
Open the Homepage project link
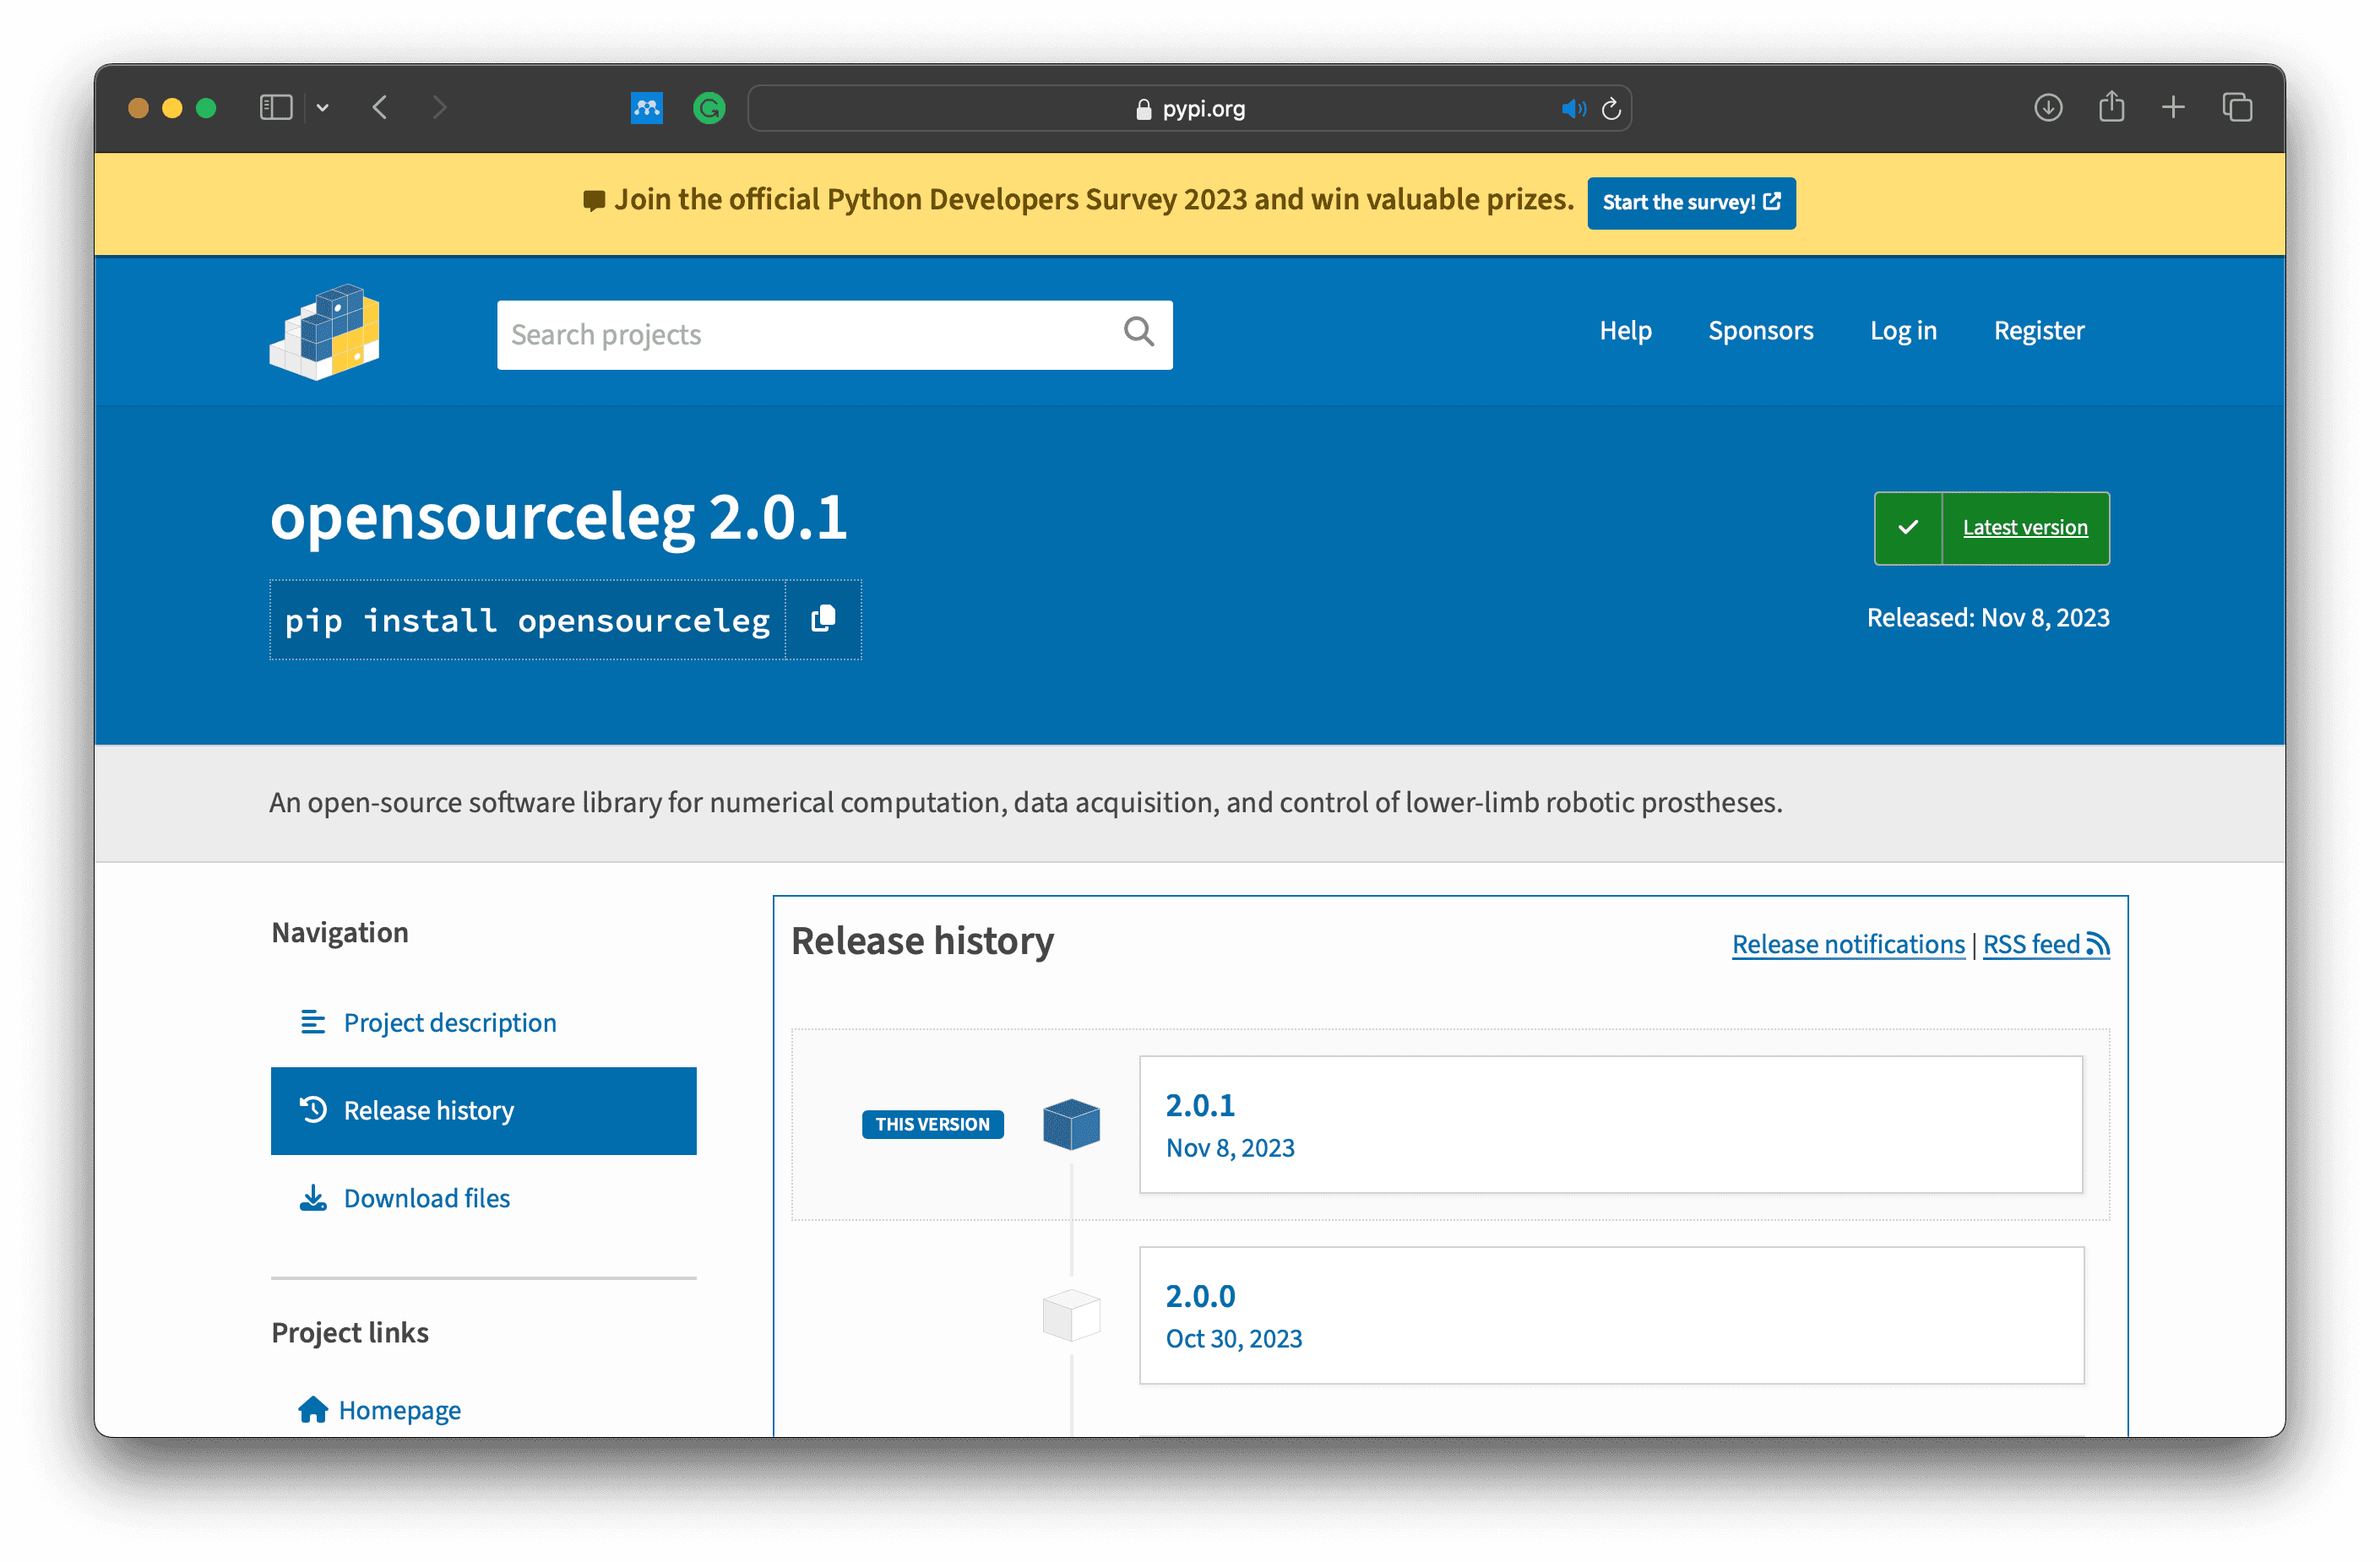(399, 1409)
